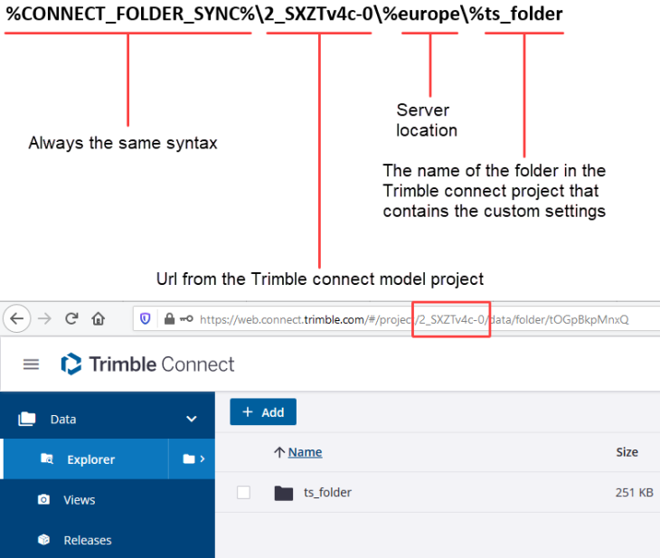Screen dimensions: 660x558
Task: Collapse the Data section chevron
Action: [192, 419]
